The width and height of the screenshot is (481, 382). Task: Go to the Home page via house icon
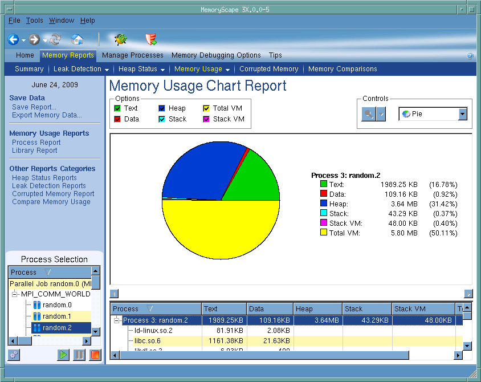pos(77,39)
